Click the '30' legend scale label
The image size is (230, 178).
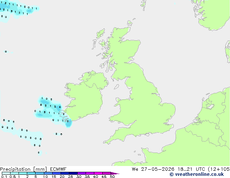click(x=79, y=177)
